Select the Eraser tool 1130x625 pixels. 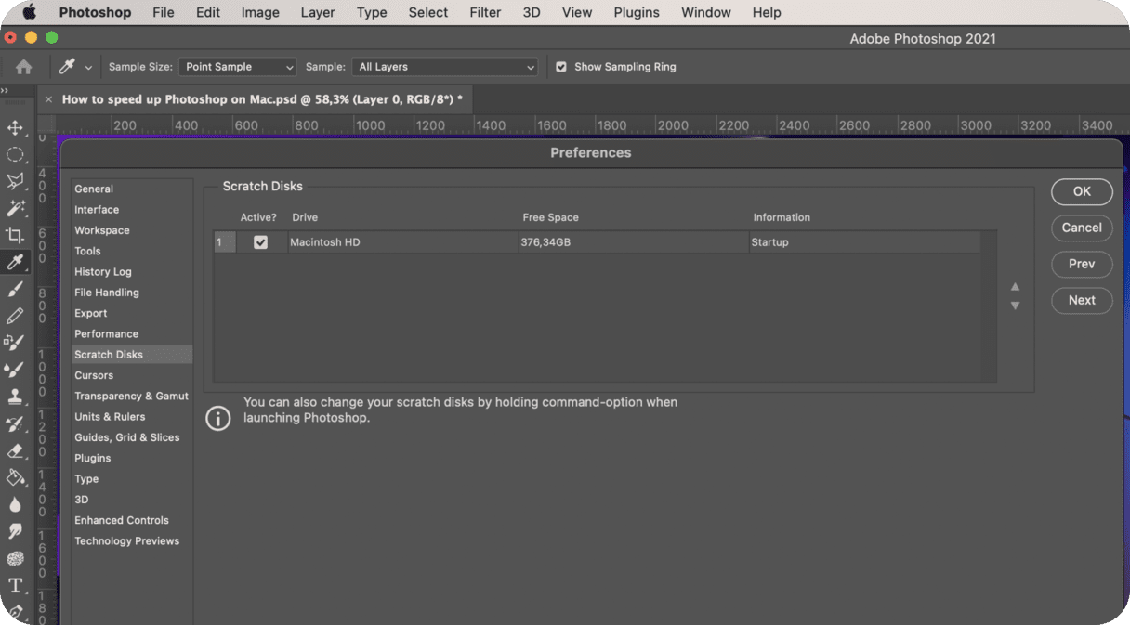[x=15, y=450]
